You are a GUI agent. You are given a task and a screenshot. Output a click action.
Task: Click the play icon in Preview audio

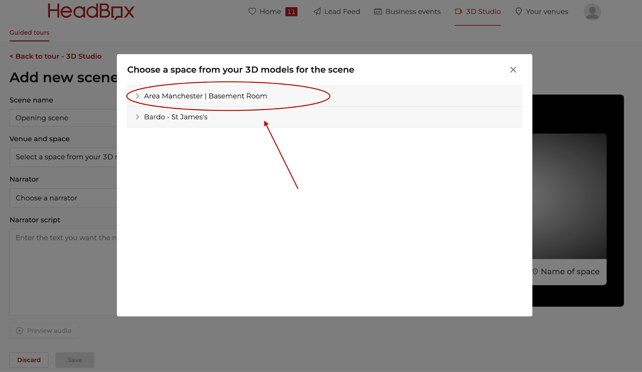tap(19, 331)
